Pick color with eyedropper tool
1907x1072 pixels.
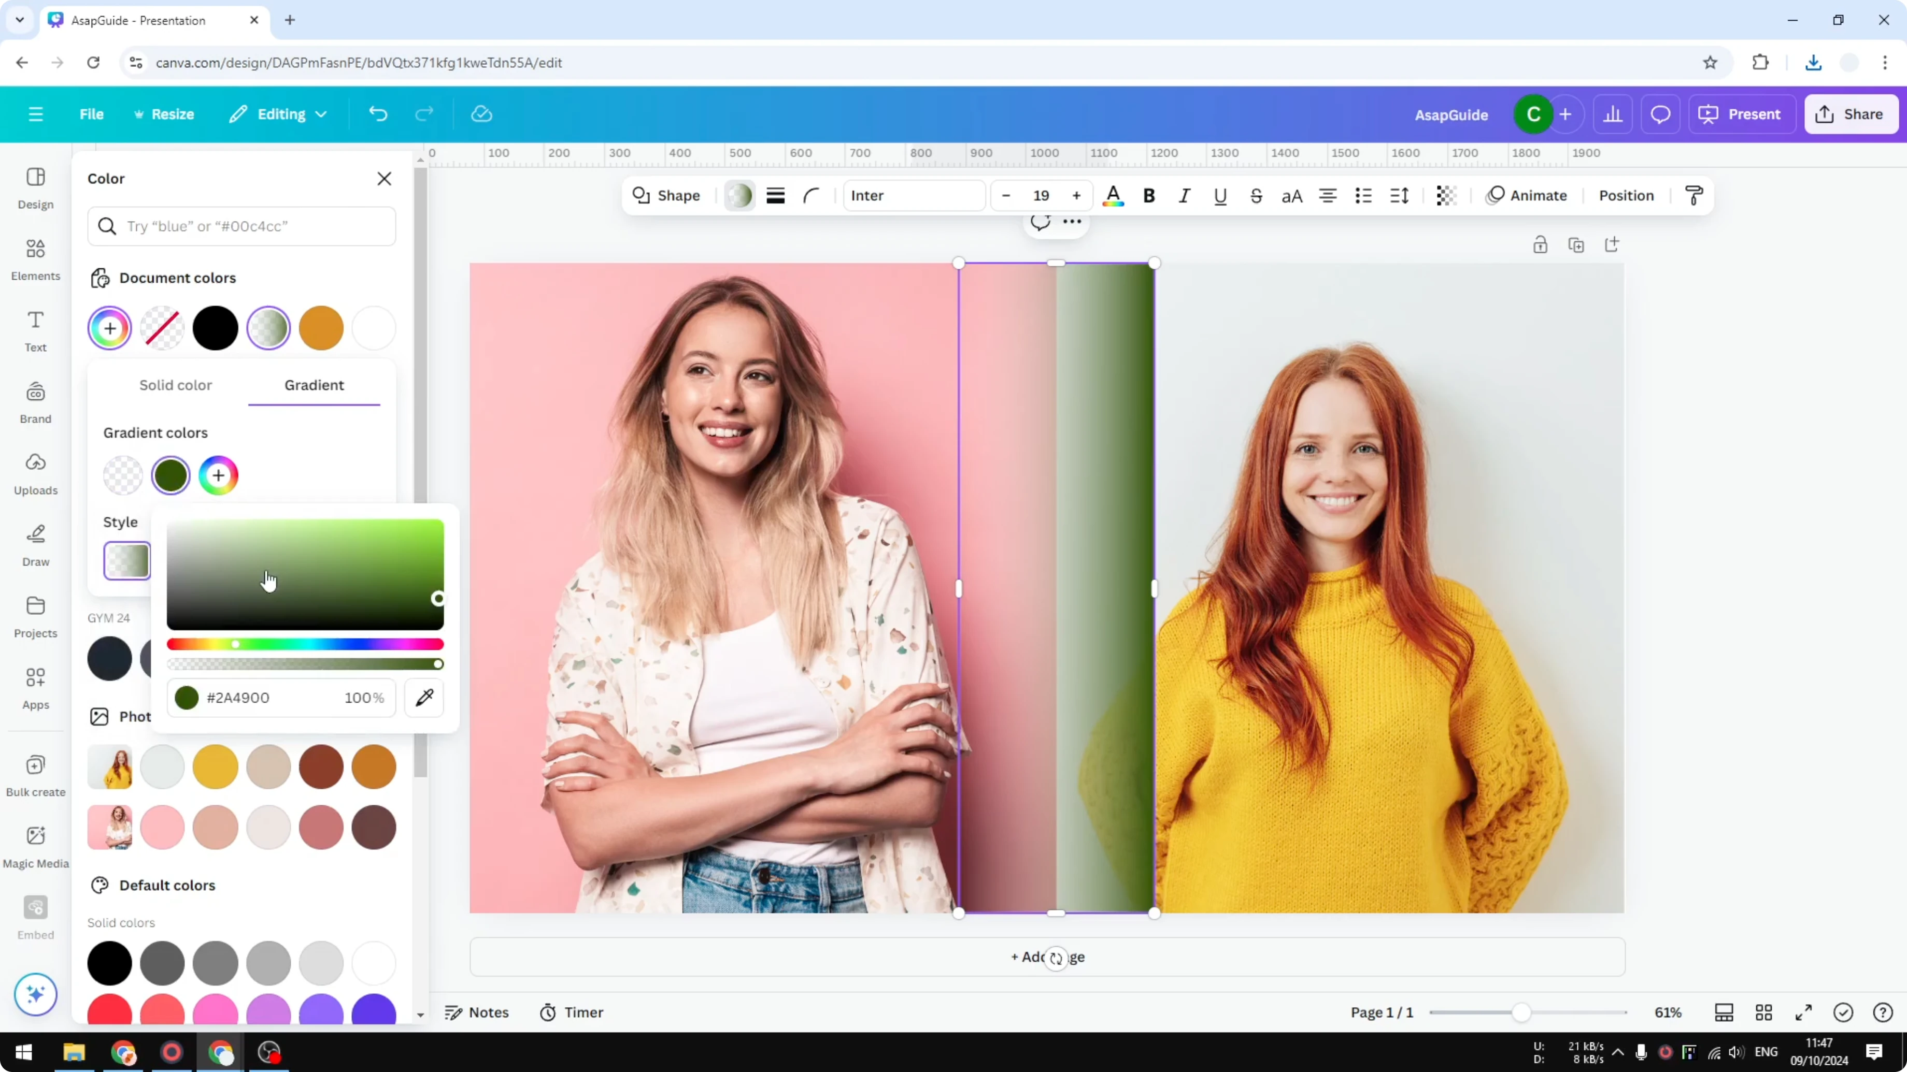click(424, 698)
